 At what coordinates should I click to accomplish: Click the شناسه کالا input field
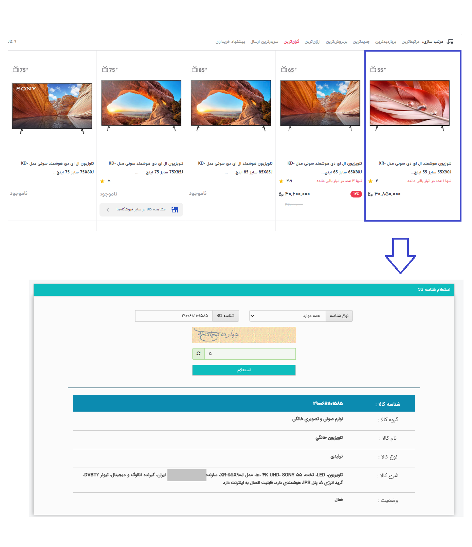pyautogui.click(x=174, y=316)
